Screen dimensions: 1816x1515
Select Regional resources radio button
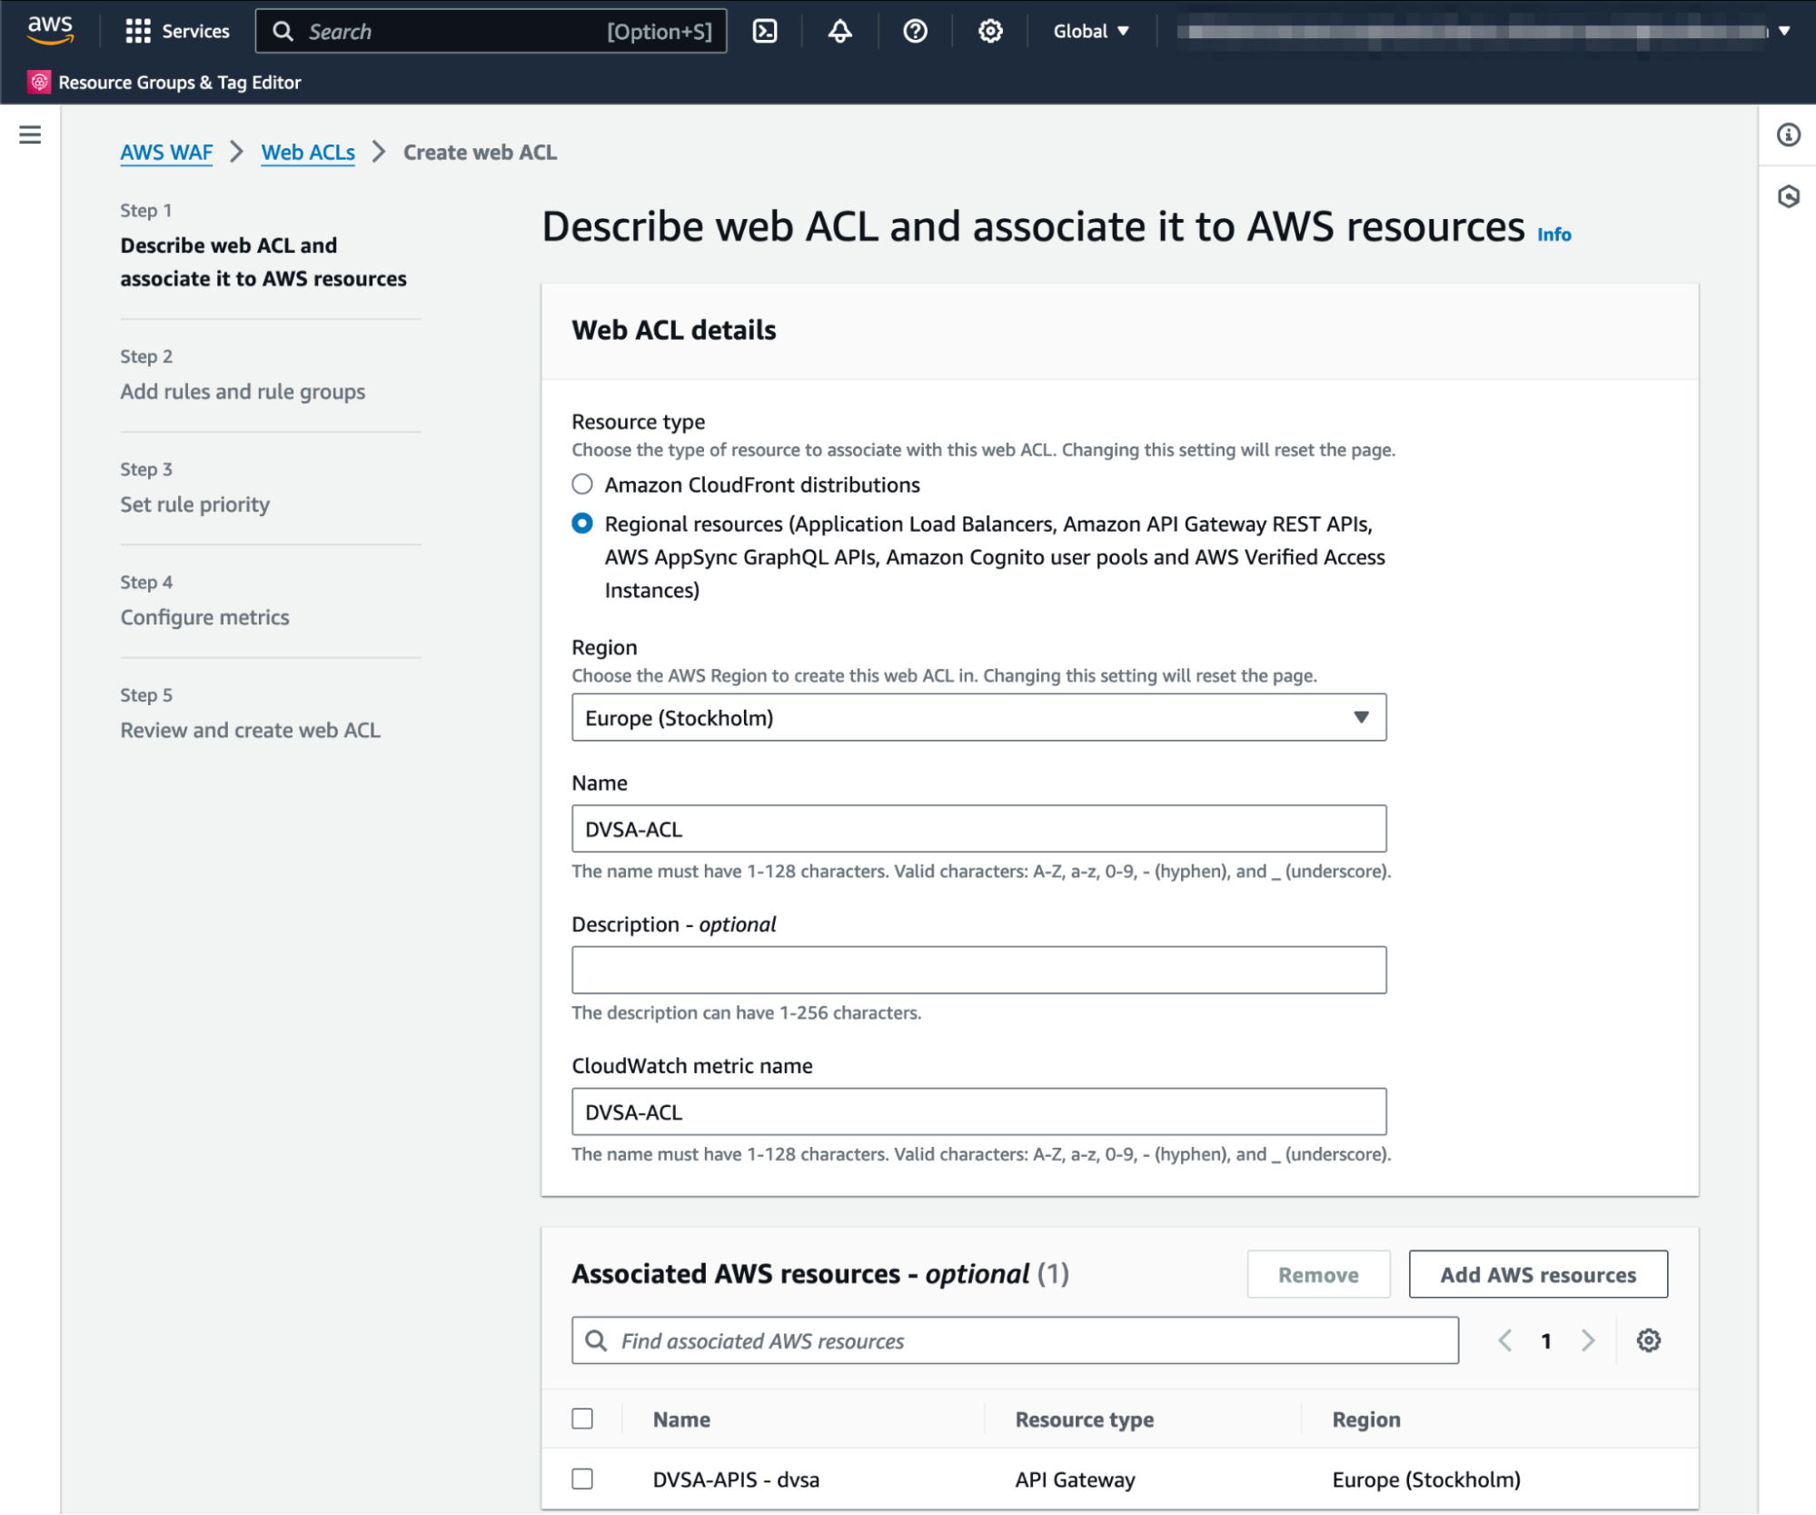point(582,523)
